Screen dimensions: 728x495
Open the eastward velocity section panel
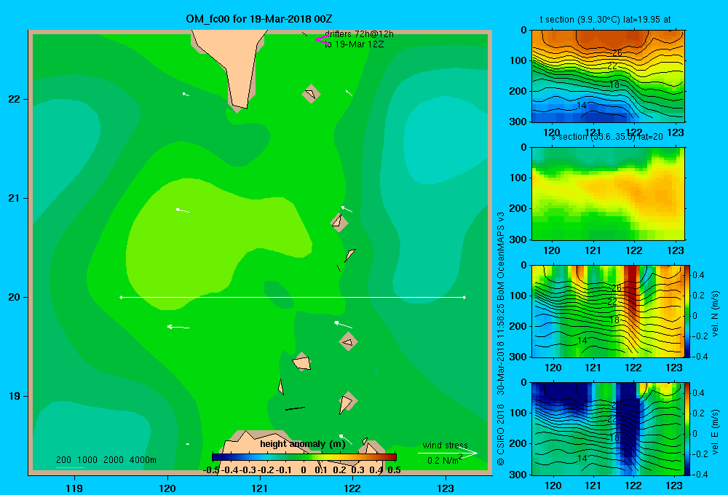pyautogui.click(x=608, y=429)
